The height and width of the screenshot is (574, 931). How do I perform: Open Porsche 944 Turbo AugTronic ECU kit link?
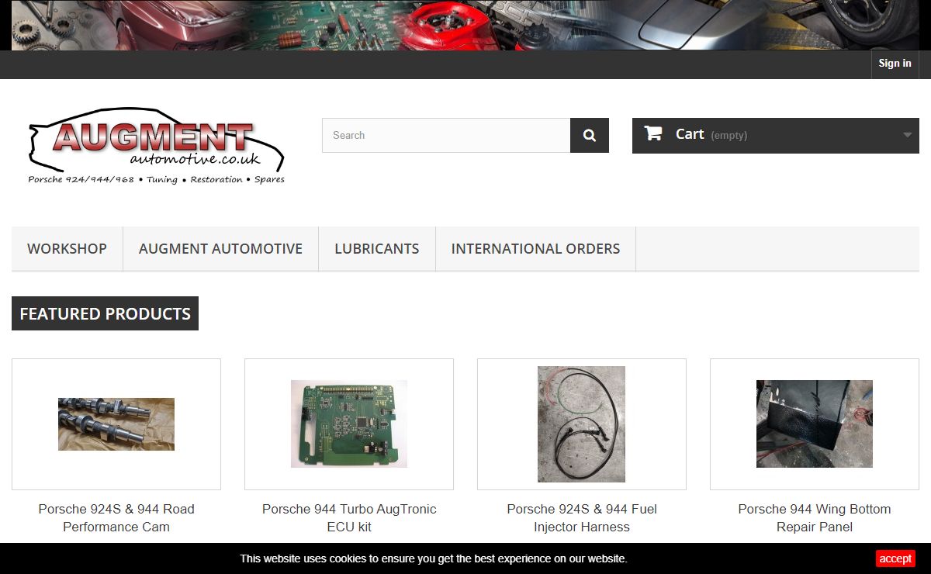pyautogui.click(x=349, y=518)
